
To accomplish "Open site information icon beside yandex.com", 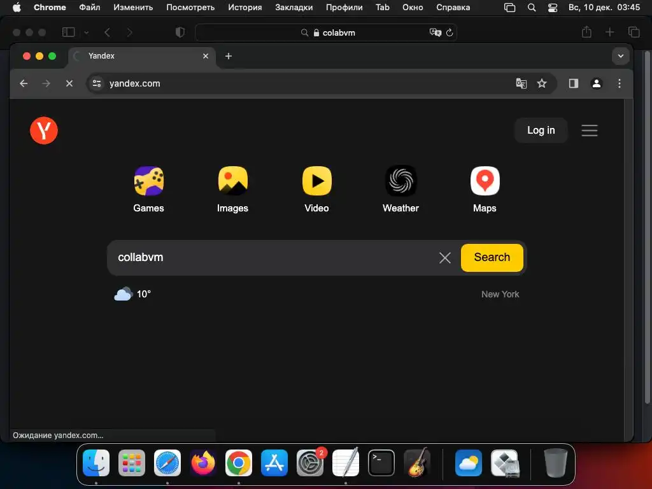I will click(x=97, y=83).
